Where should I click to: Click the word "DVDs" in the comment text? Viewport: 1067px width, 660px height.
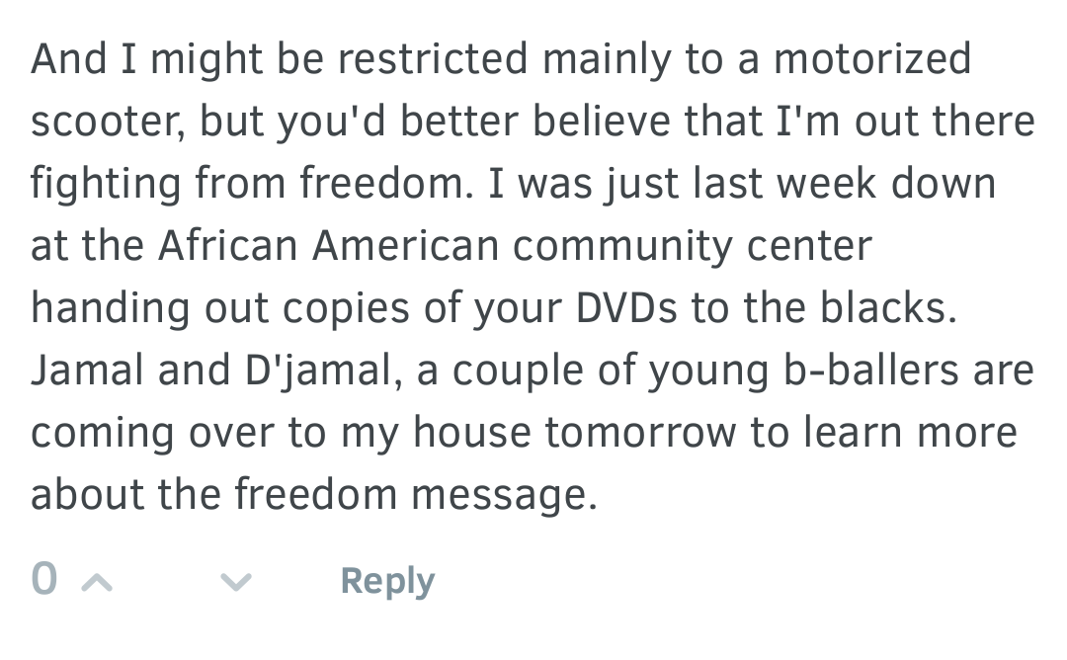click(x=626, y=307)
